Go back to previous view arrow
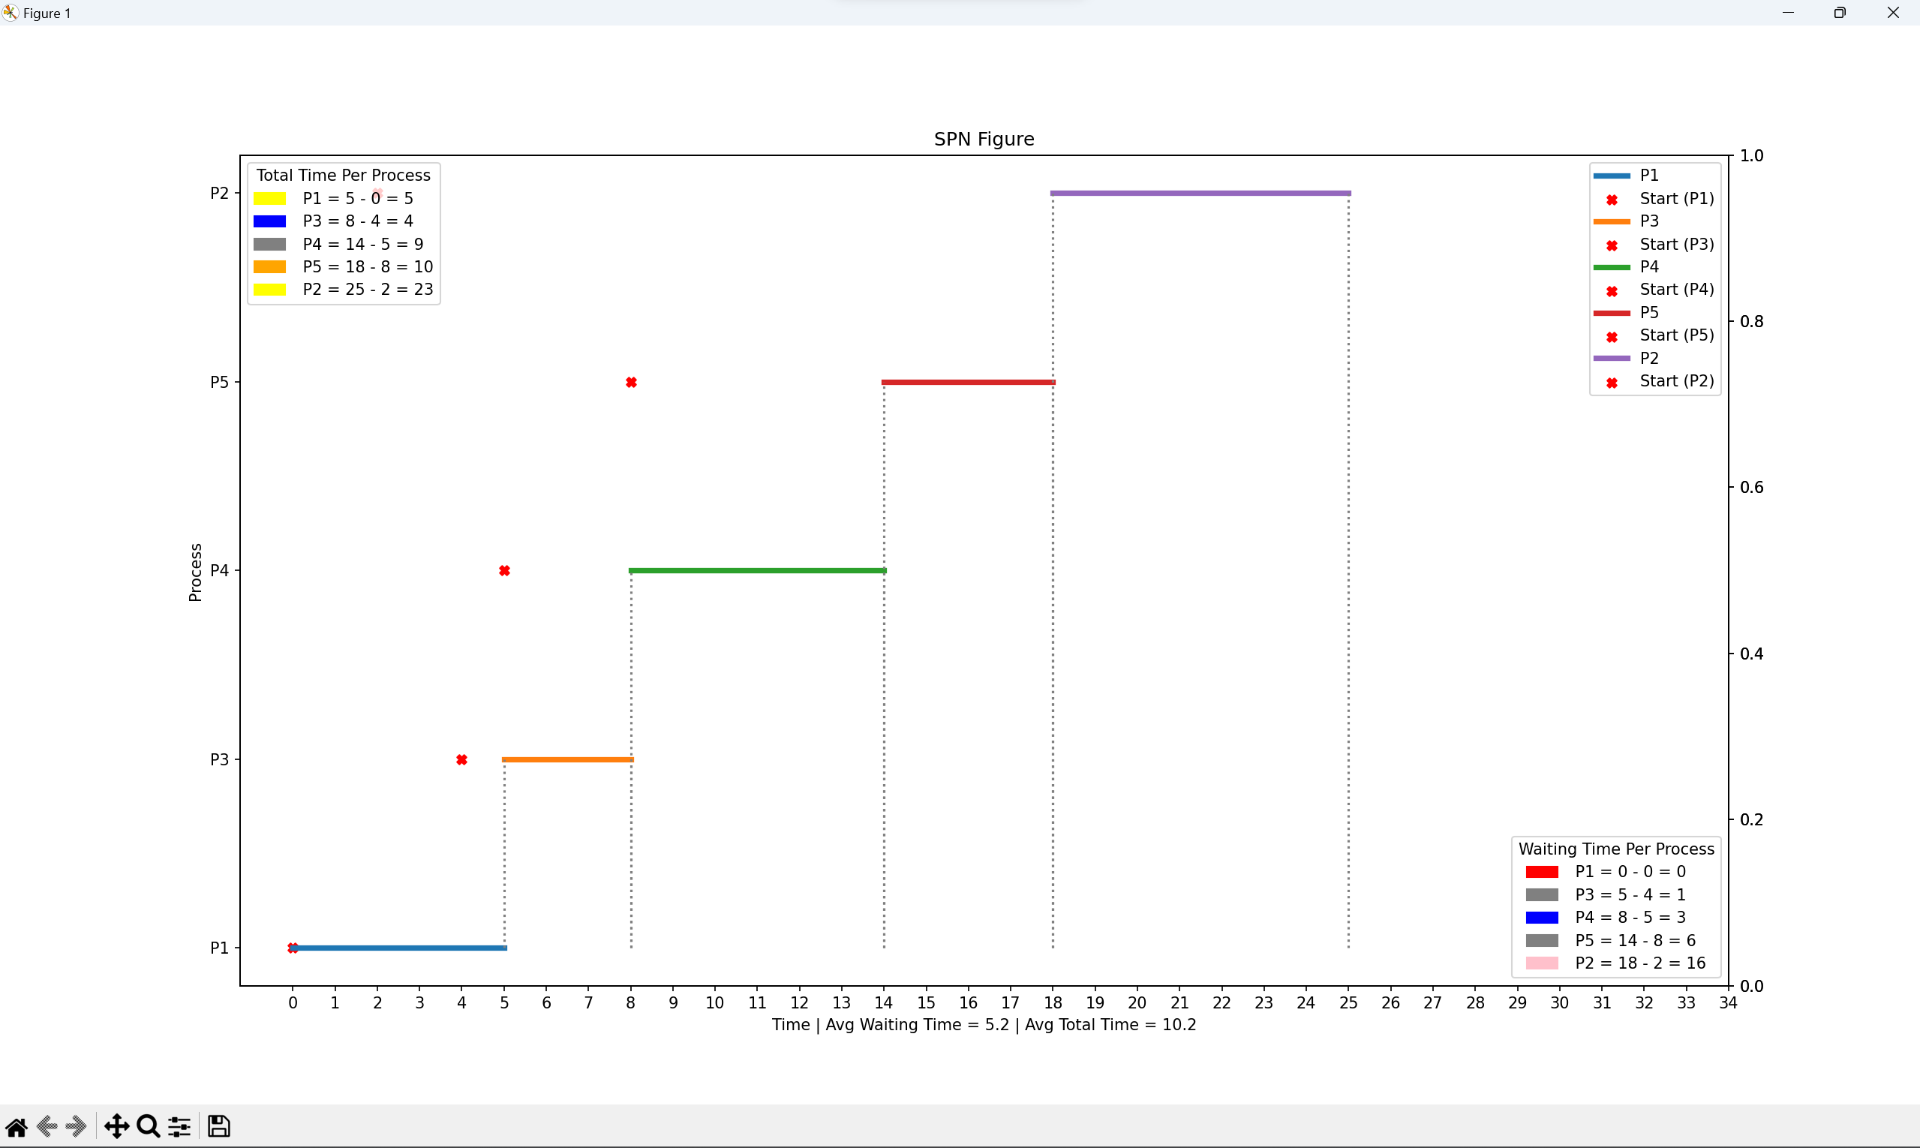Screen dimensions: 1920x1148 pyautogui.click(x=47, y=1126)
